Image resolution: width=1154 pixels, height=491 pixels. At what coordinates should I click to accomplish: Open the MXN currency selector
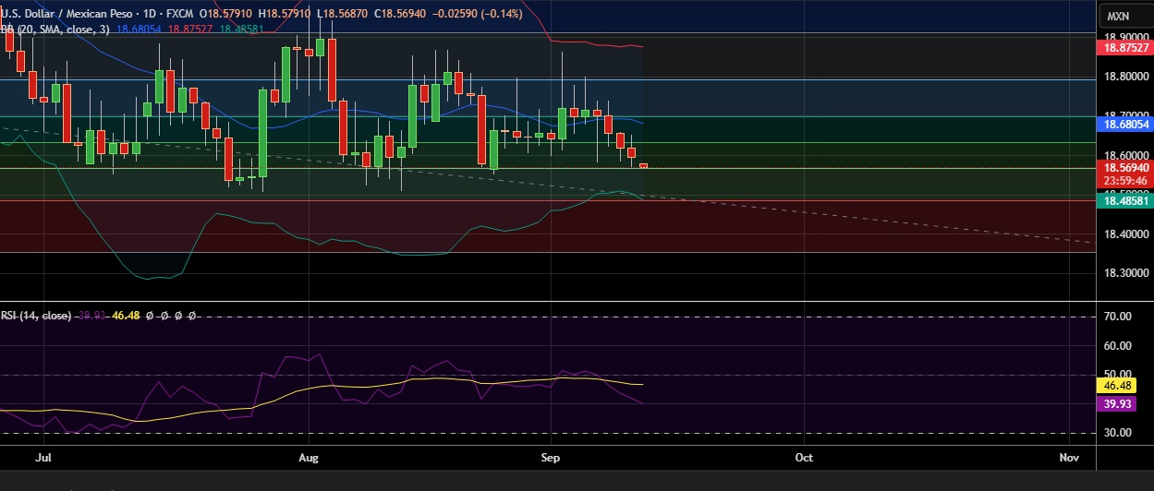[1118, 17]
